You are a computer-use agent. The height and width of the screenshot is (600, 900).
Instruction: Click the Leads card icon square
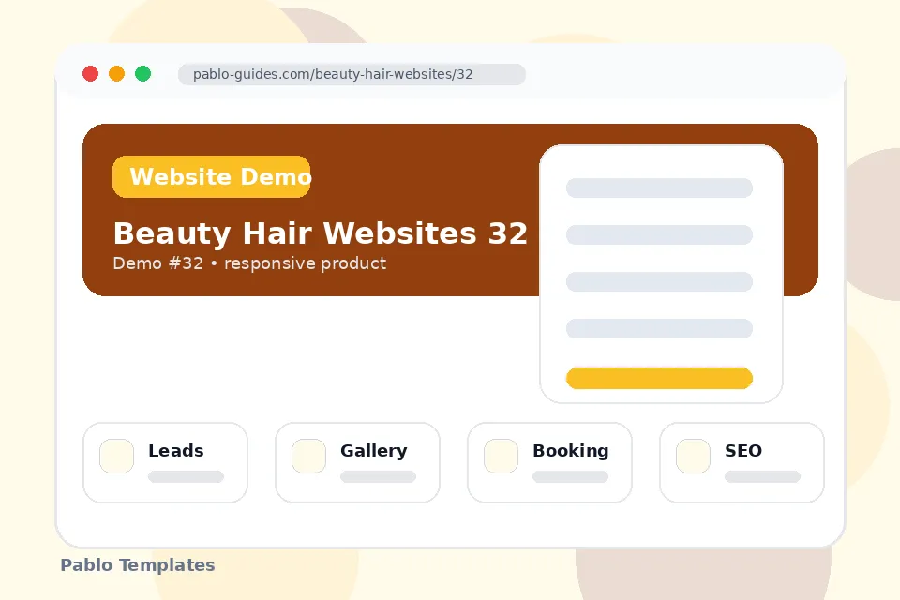click(116, 456)
